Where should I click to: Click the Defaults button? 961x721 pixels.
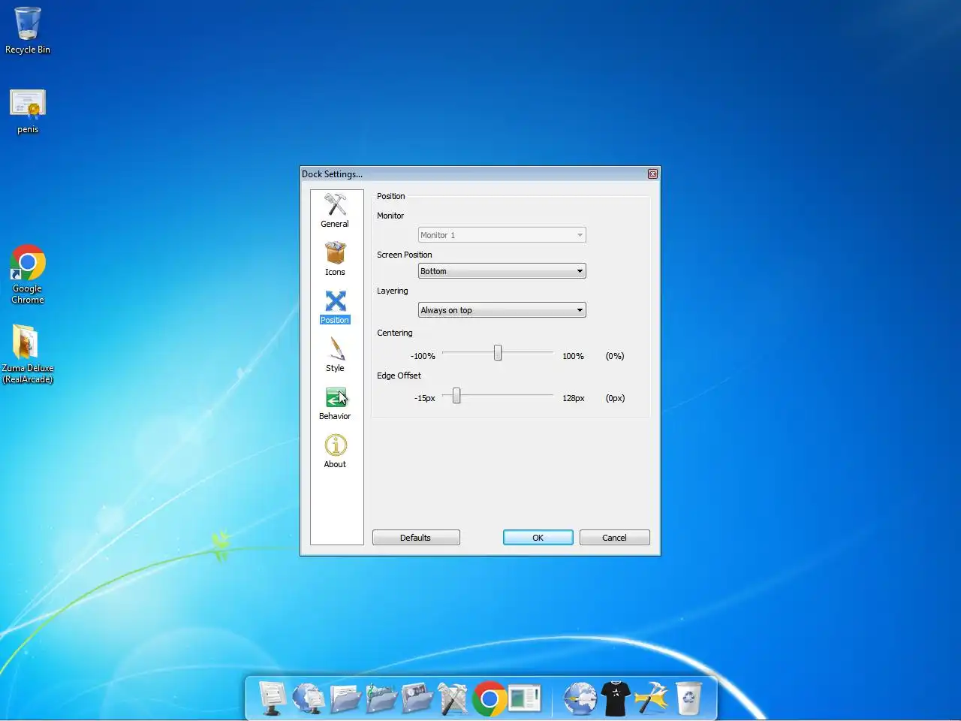pos(416,538)
